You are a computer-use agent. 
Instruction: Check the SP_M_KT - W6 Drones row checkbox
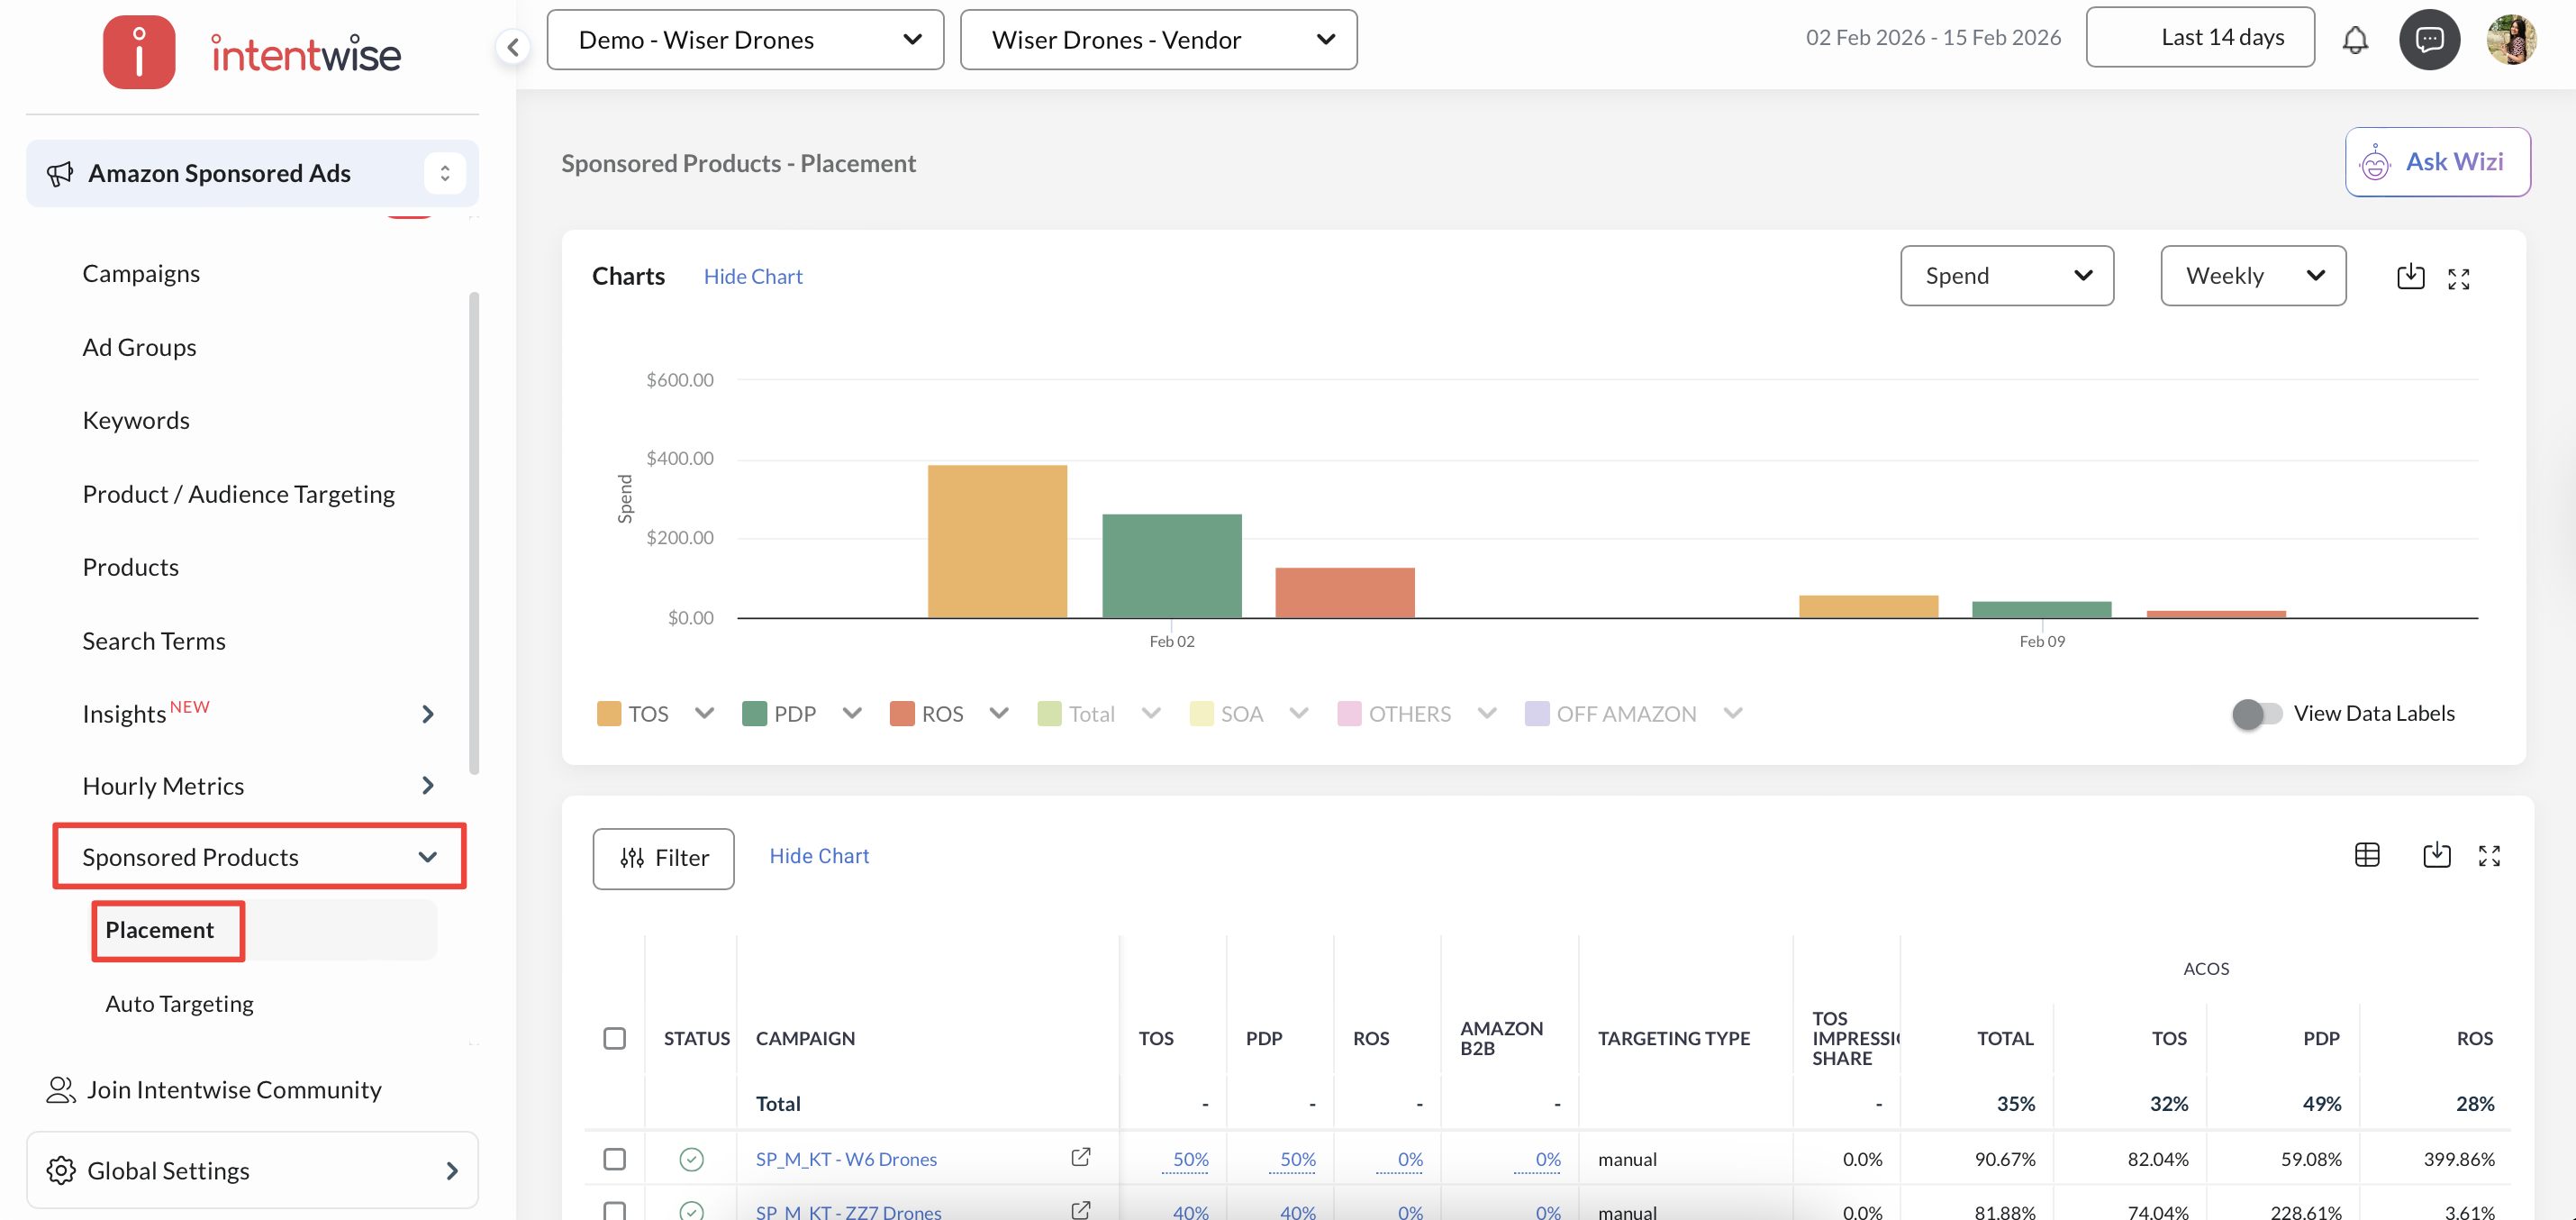coord(614,1158)
